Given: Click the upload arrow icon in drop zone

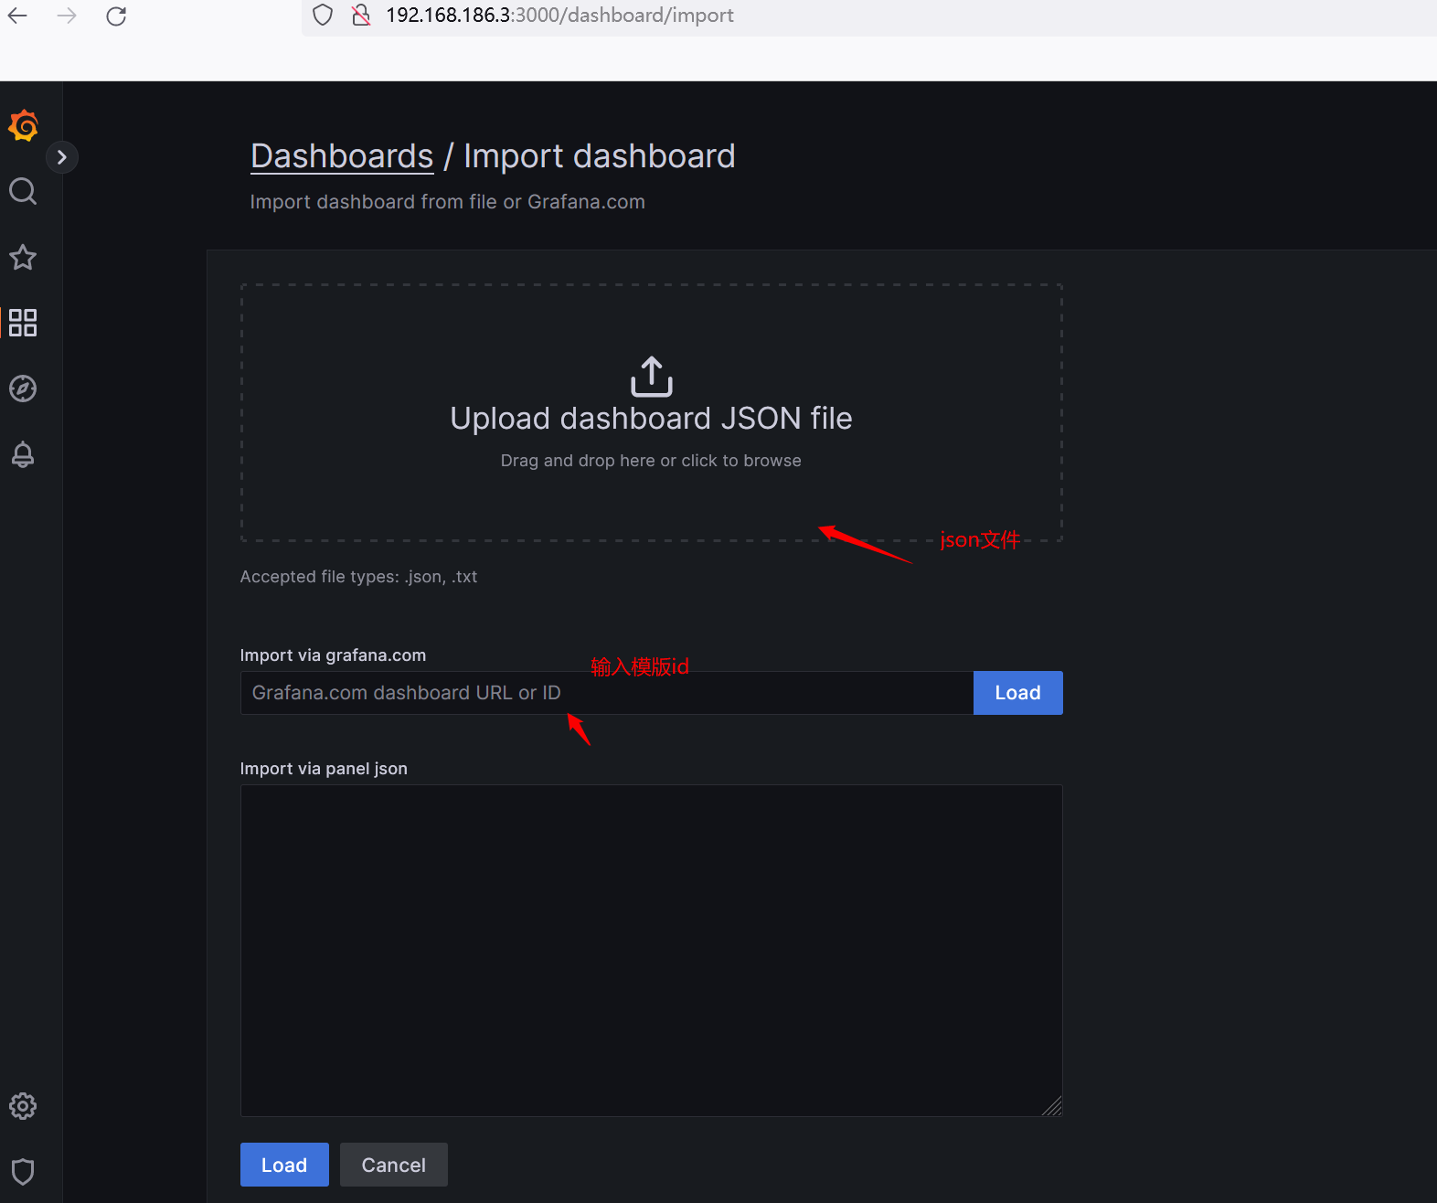Looking at the screenshot, I should coord(652,377).
